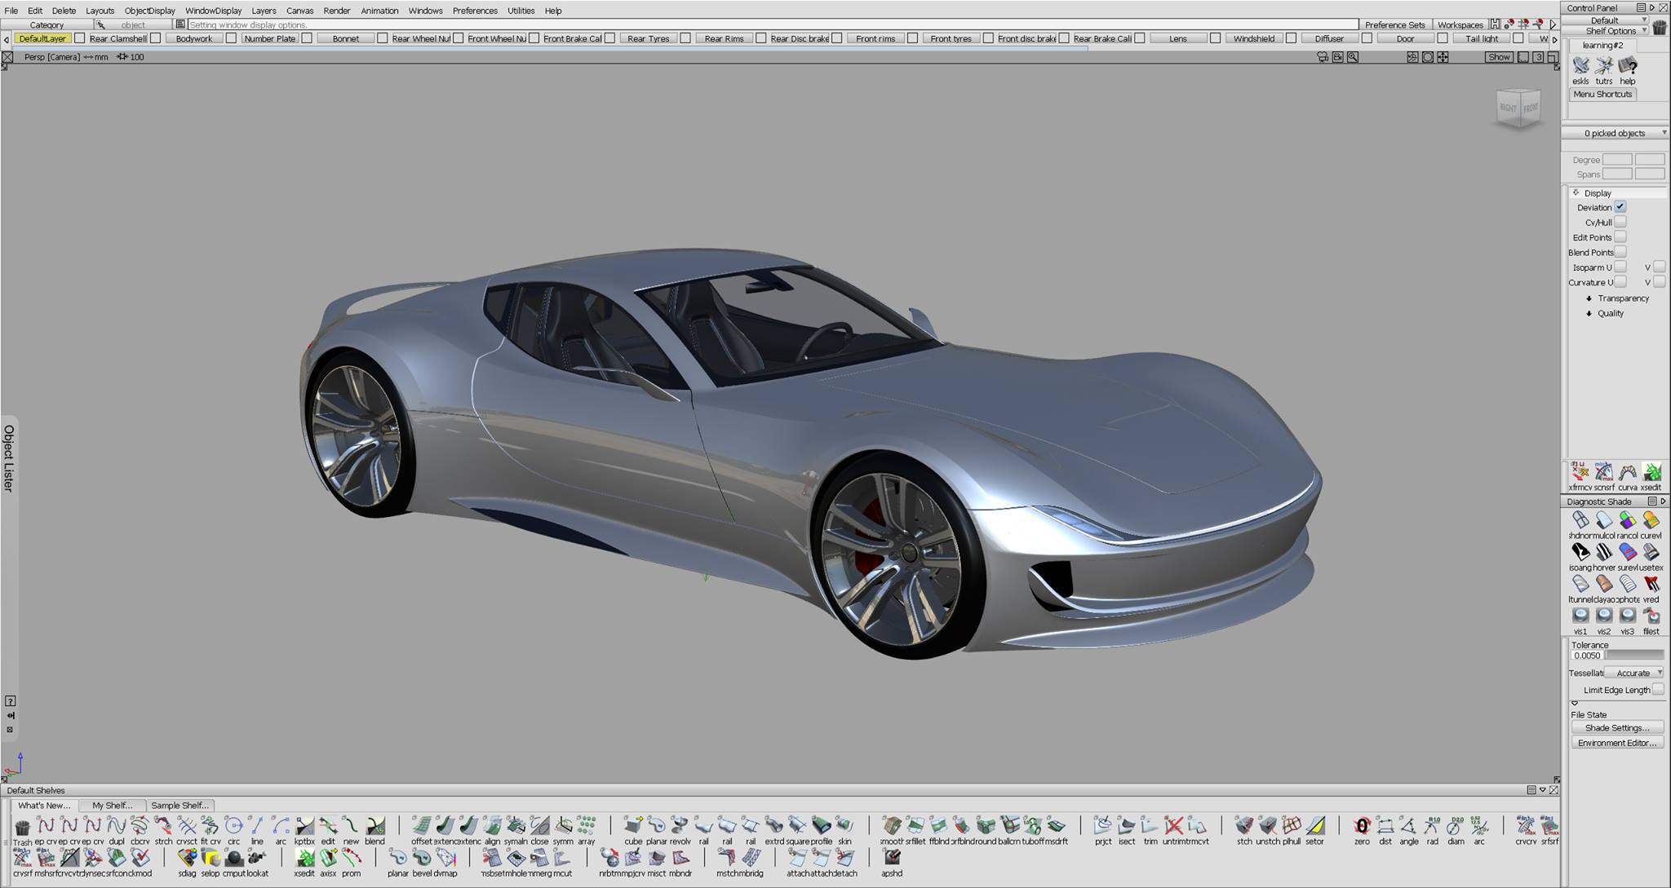Enable the Edit Points checkbox
Screen dimensions: 1671x888
point(1620,237)
